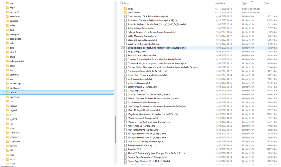The width and height of the screenshot is (281, 167).
Task: Select the Gex (Europe).chd file icon
Action: [126, 91]
